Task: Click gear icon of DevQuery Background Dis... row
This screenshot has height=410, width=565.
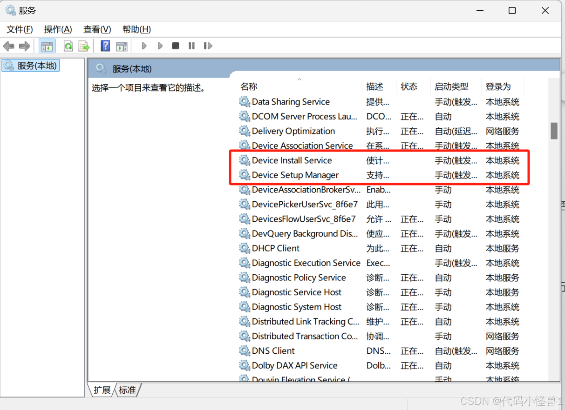Action: (x=245, y=234)
